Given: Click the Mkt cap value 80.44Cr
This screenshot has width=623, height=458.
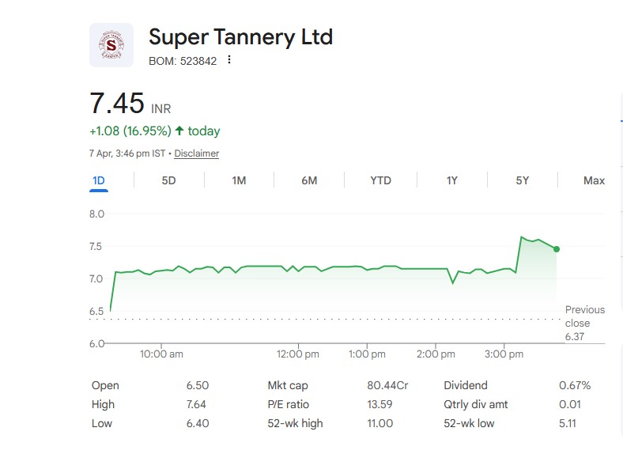Looking at the screenshot, I should pos(387,385).
